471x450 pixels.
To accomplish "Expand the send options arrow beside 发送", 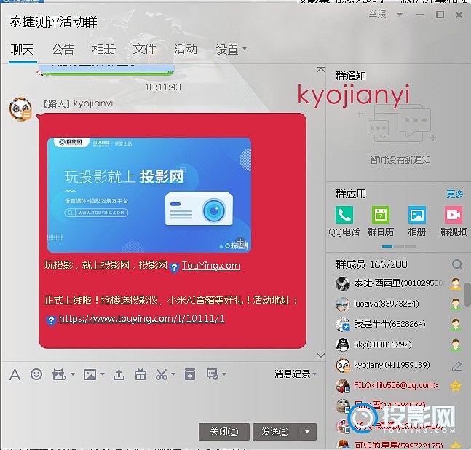I will click(x=309, y=432).
